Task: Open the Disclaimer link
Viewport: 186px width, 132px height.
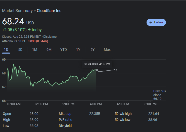Action: (x=51, y=37)
